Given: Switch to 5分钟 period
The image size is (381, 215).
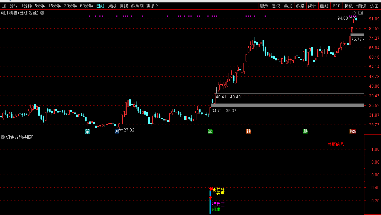Looking at the screenshot, I should [x=40, y=6].
